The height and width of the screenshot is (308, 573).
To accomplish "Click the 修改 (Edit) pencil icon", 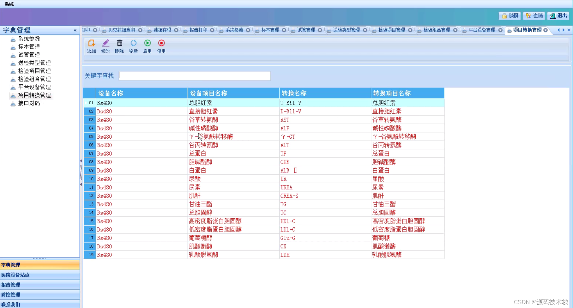I will (106, 46).
